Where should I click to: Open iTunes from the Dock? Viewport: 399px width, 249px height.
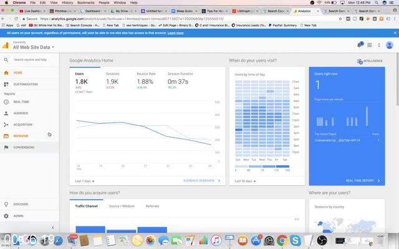point(216,240)
